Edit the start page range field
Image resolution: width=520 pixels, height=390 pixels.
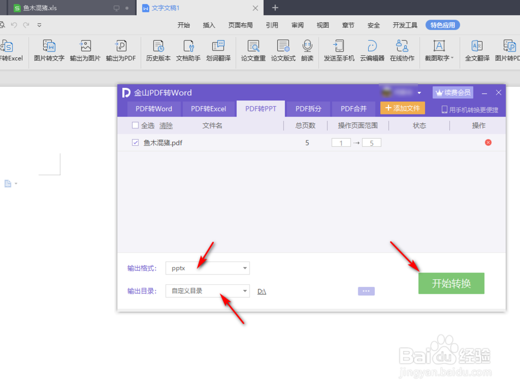coord(341,142)
